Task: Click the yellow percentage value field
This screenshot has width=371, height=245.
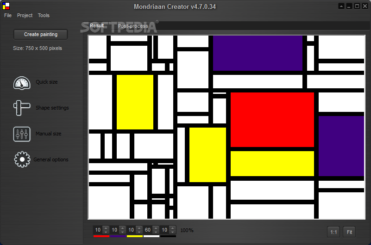Action: (x=132, y=230)
